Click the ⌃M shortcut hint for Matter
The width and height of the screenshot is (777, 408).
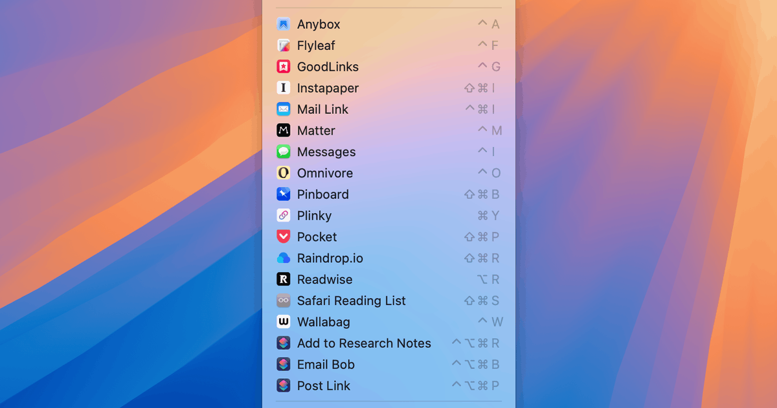(x=490, y=131)
